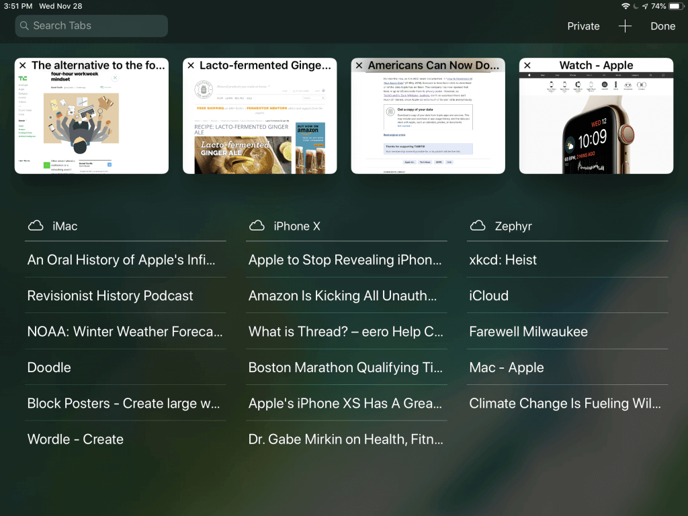Open 'Apple to Stop Revealing iPhon...' tab

(347, 260)
